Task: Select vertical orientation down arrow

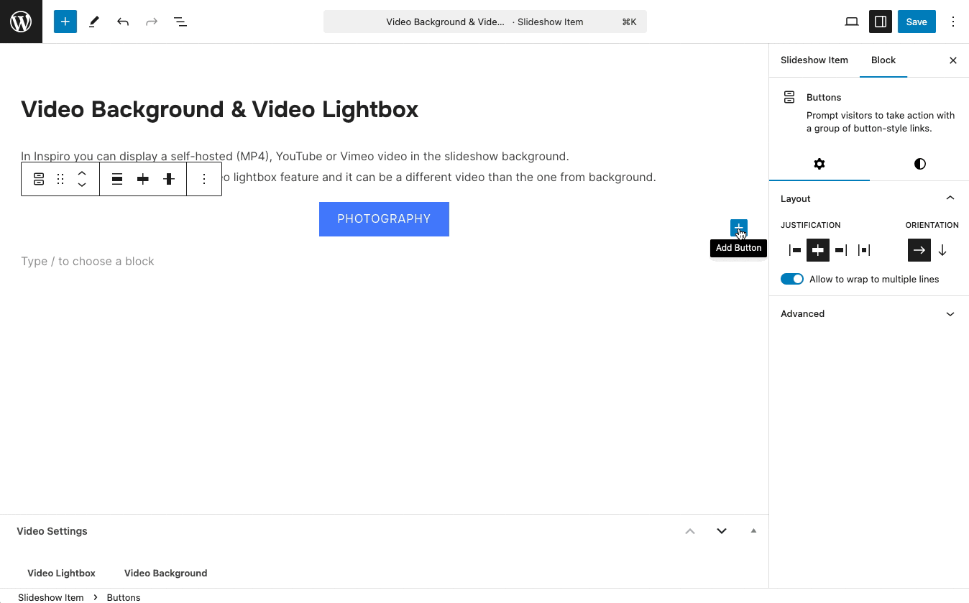Action: (942, 250)
